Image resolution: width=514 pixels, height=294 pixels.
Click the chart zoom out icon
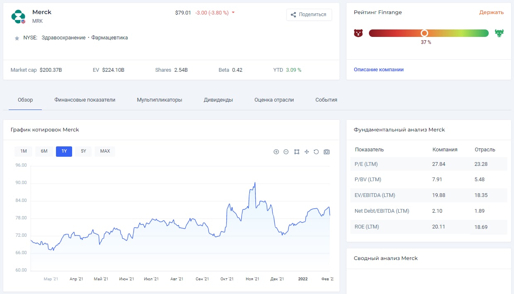point(286,152)
